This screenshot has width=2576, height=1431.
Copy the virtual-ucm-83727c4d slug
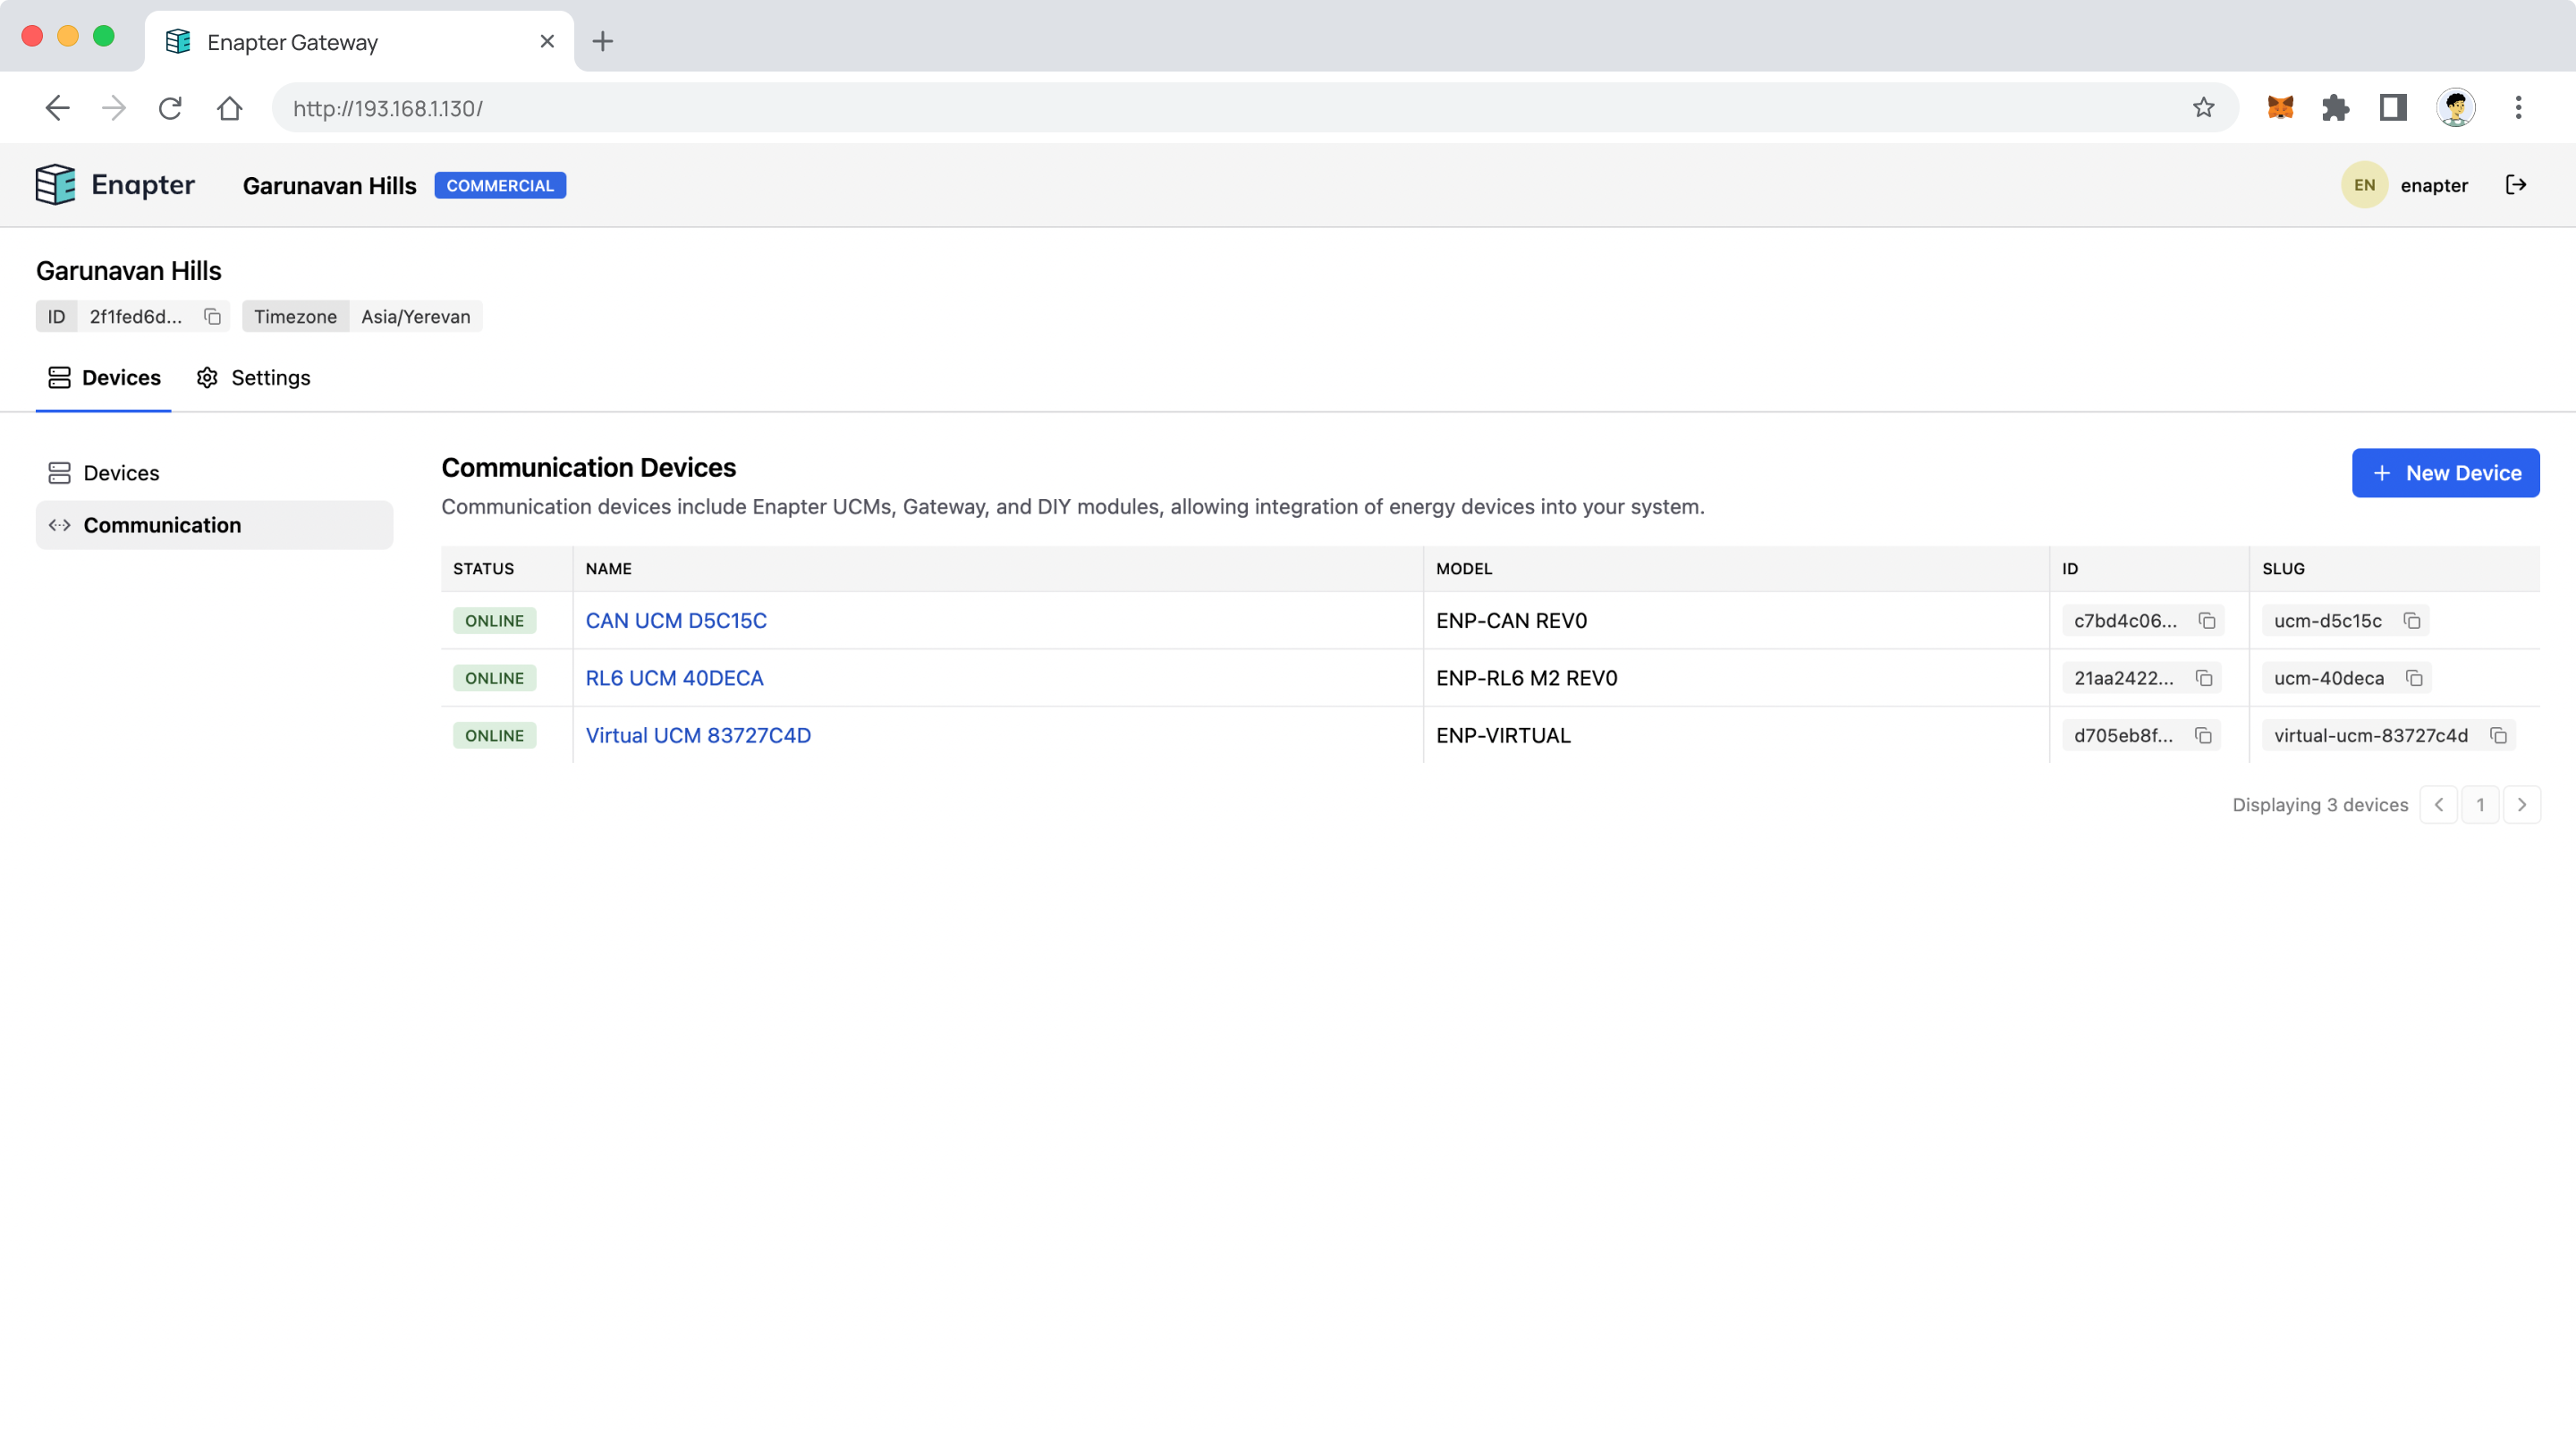coord(2498,736)
